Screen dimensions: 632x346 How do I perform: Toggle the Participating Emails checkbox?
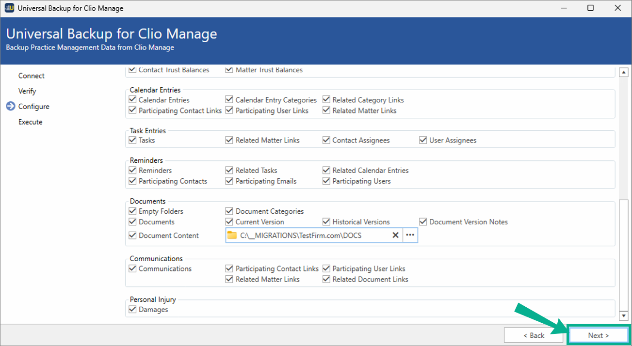(229, 181)
